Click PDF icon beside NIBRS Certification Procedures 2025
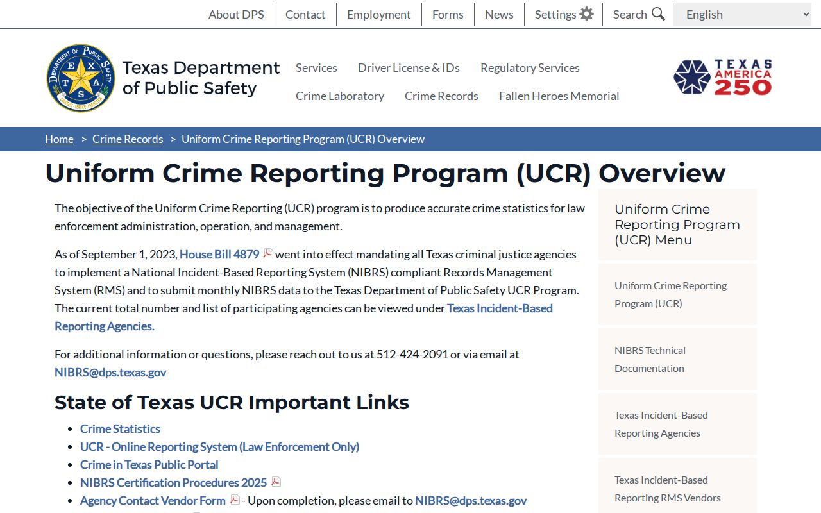This screenshot has width=821, height=513. [276, 482]
